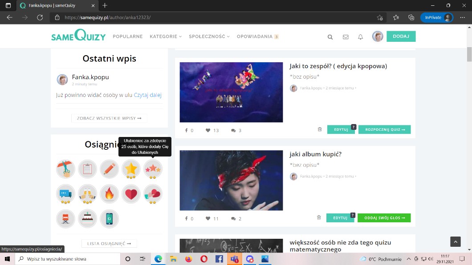Image resolution: width=472 pixels, height=265 pixels.
Task: Click the K-pop group quiz thumbnail
Action: (x=231, y=92)
